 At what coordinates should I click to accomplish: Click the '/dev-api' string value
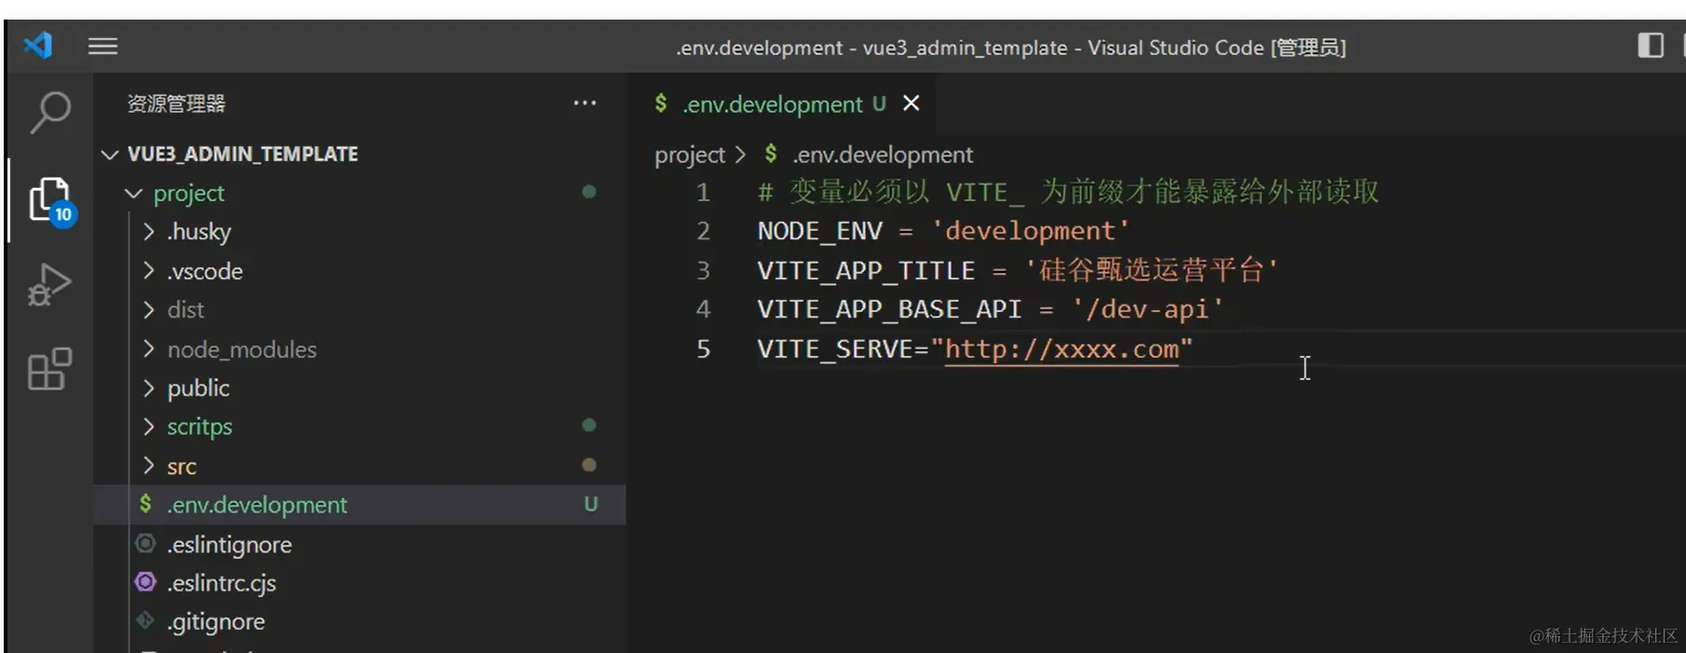point(1147,309)
